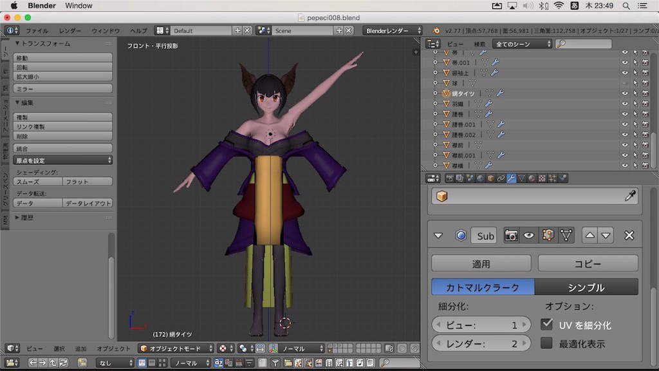The image size is (659, 371).
Task: Open the Blenderレンダー engine dropdown
Action: [x=393, y=31]
